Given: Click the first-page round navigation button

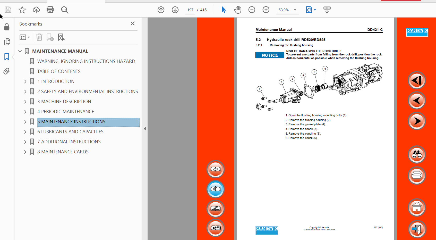Looking at the screenshot, I should pos(417,80).
